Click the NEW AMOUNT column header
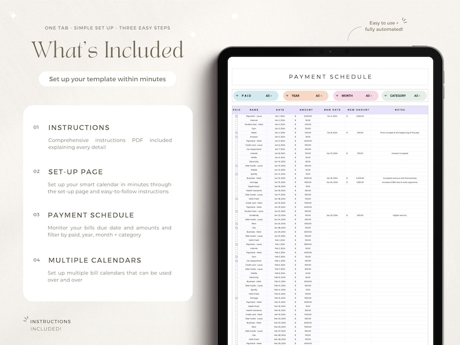 pos(358,110)
